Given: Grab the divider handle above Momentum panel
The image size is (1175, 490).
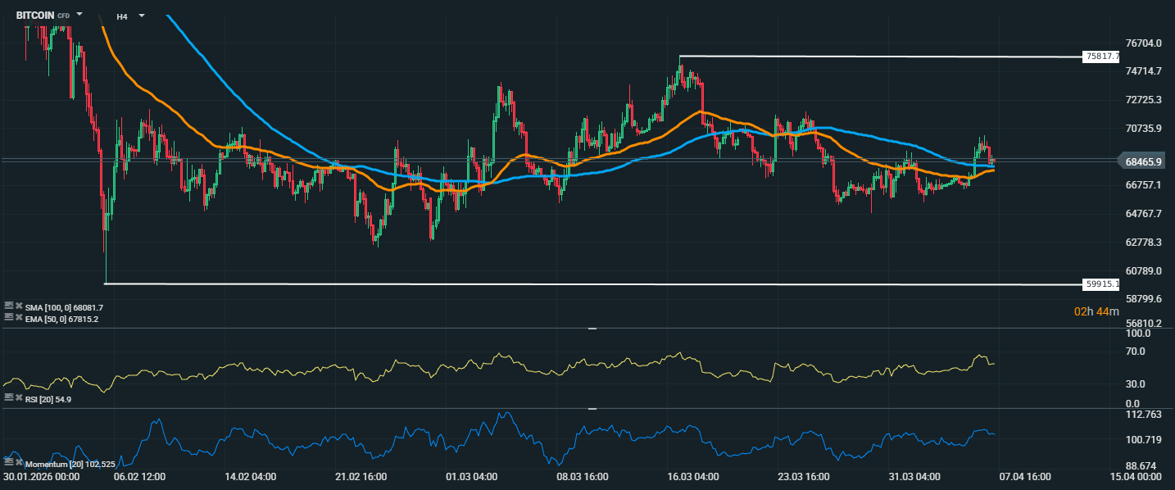Looking at the screenshot, I should pos(592,408).
